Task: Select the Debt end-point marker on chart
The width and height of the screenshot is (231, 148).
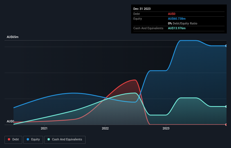Action: 226,125
